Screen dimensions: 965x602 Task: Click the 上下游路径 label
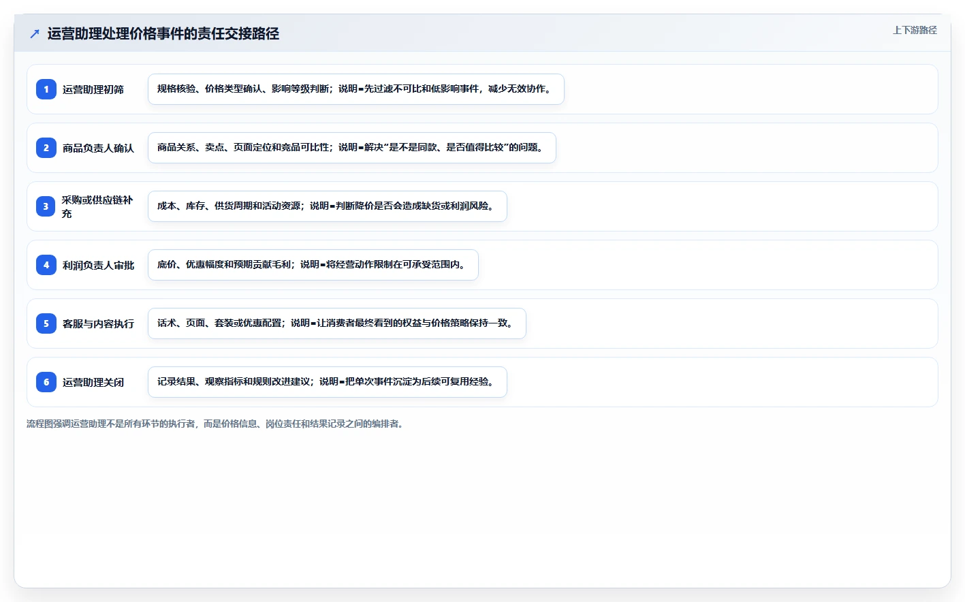click(x=915, y=30)
